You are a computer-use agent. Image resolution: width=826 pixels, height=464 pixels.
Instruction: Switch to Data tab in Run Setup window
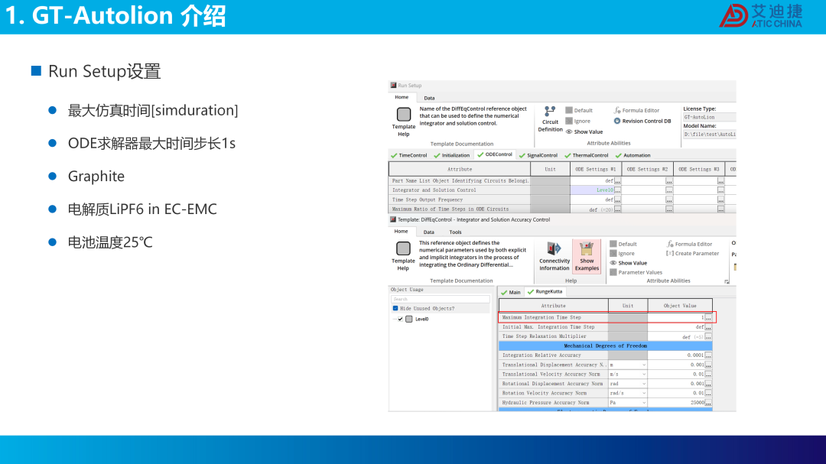(429, 98)
